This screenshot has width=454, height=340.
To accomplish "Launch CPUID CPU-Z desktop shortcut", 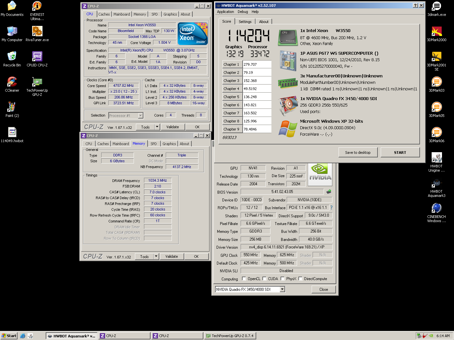I will click(x=37, y=59).
